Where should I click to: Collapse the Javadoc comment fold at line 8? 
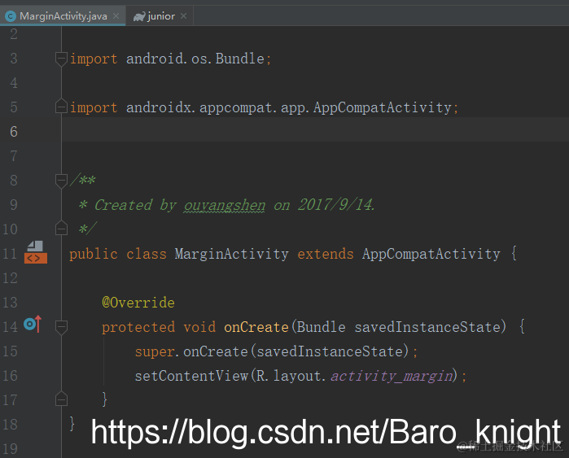(x=61, y=181)
